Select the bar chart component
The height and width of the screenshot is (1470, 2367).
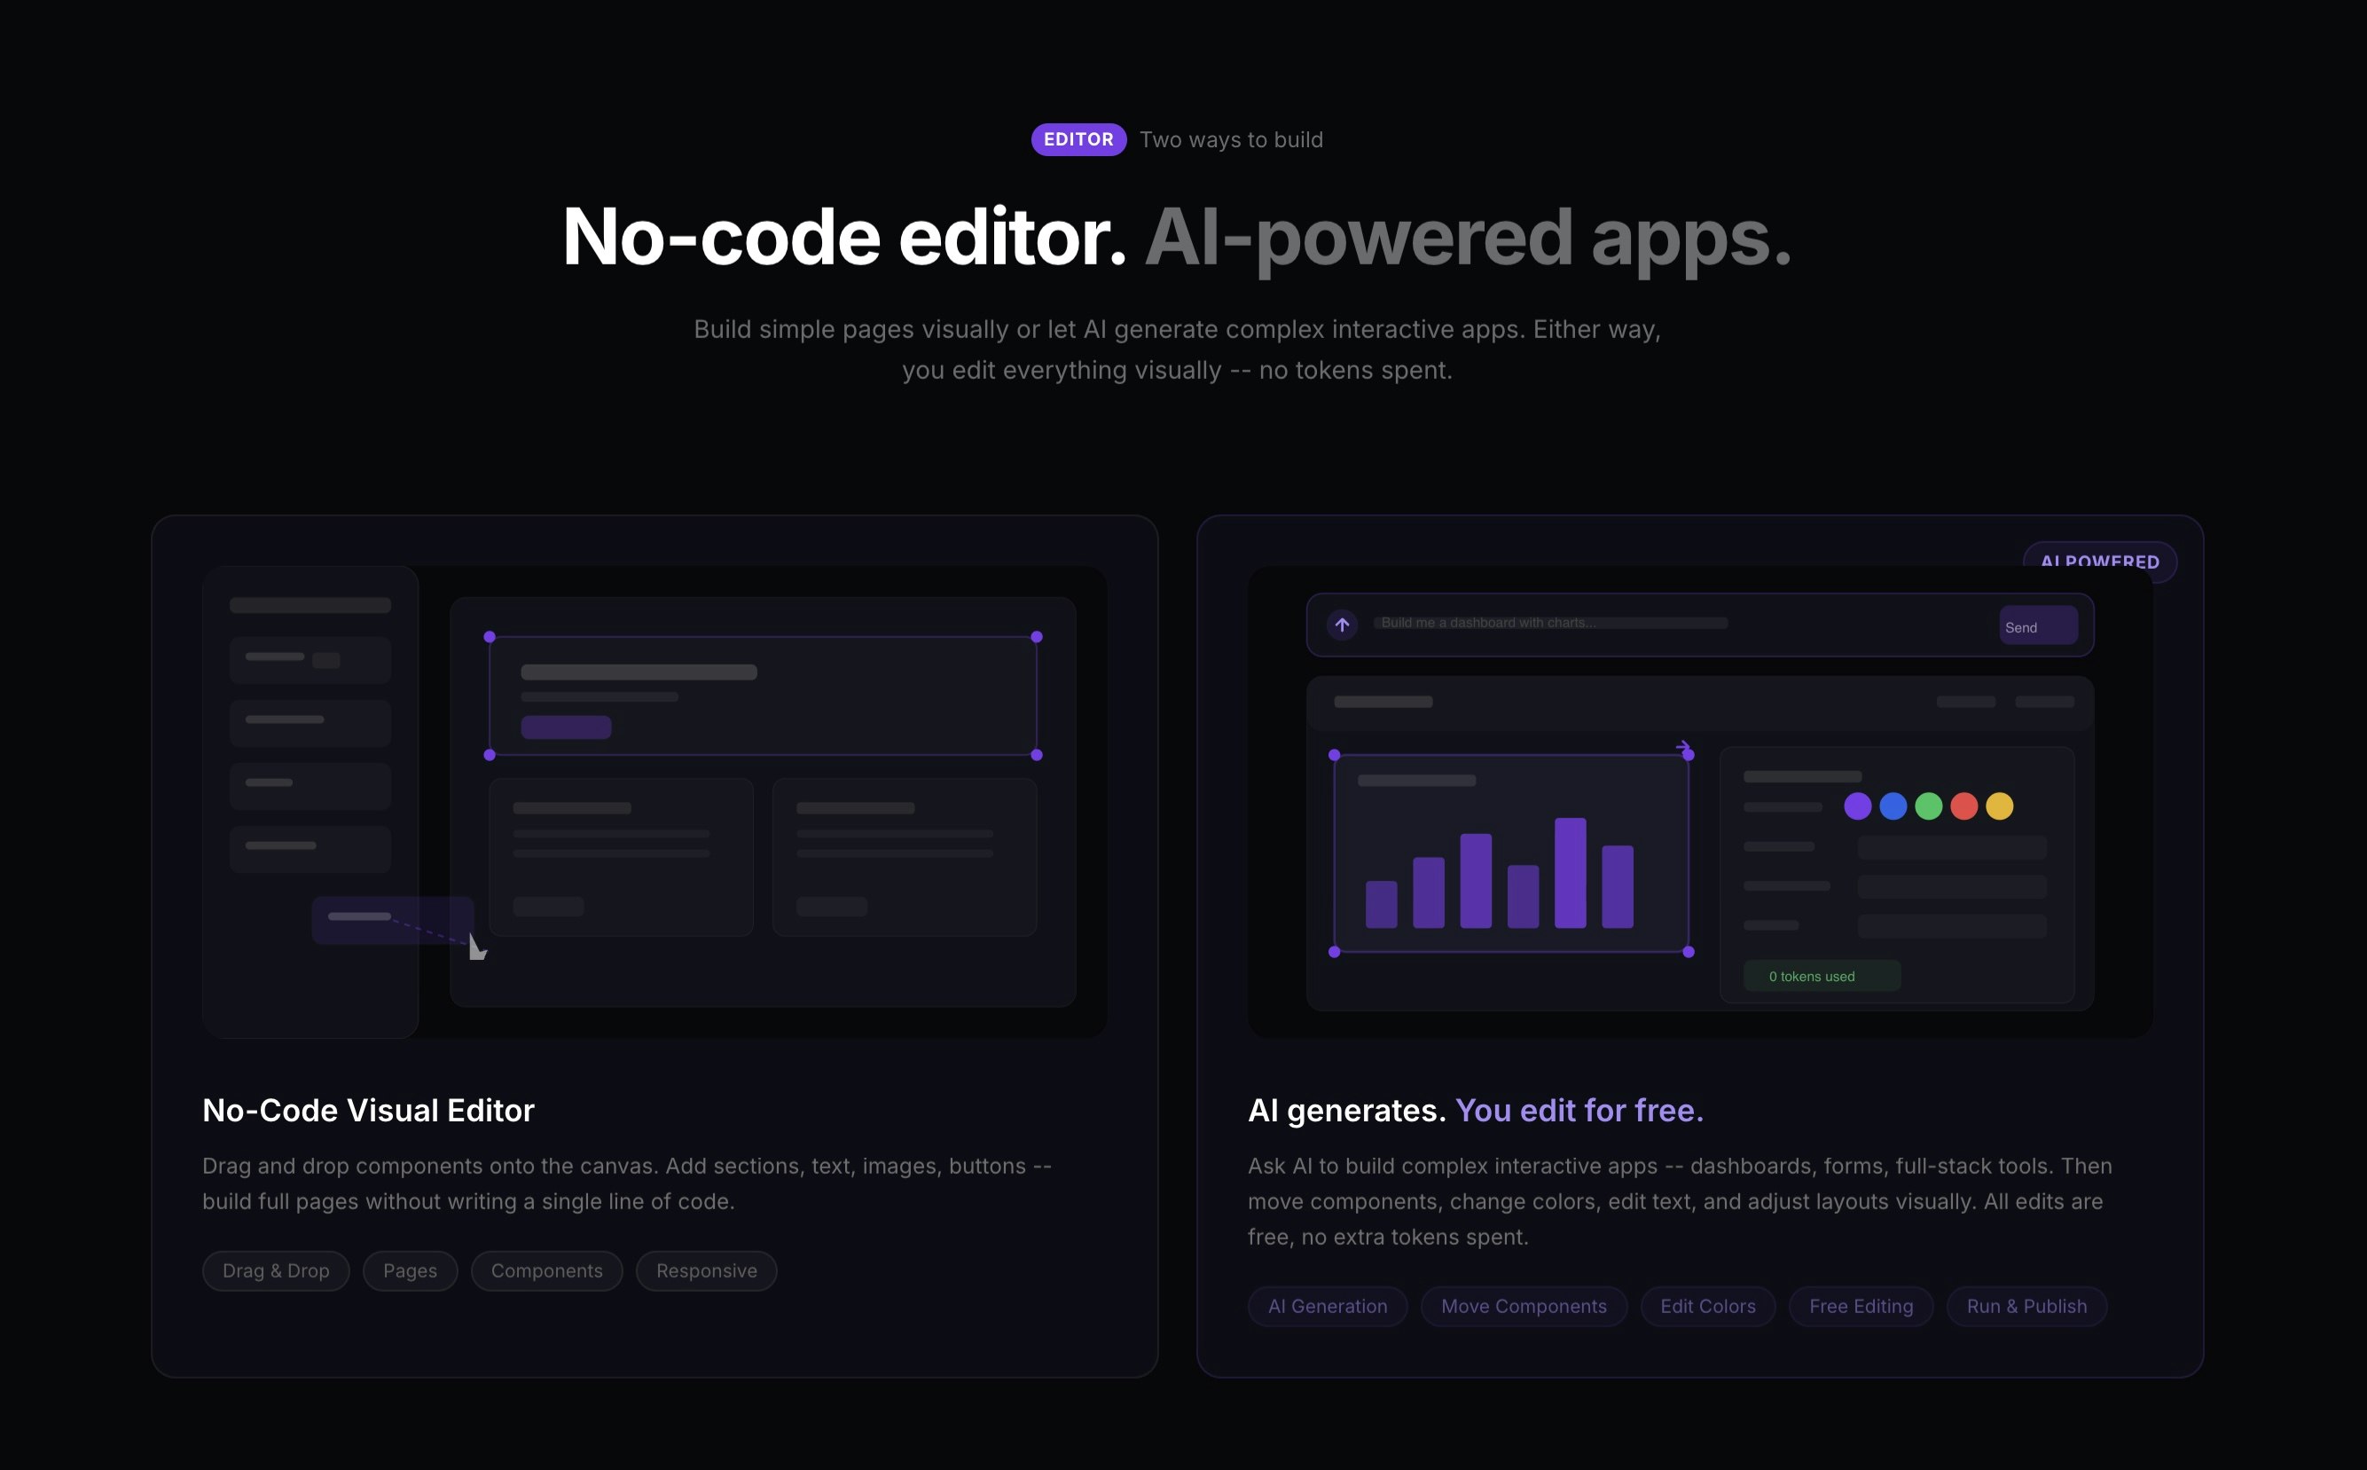(1509, 855)
